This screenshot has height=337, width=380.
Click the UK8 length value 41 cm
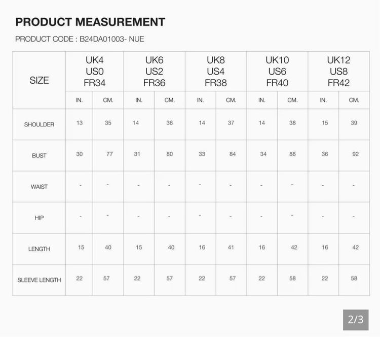[231, 247]
